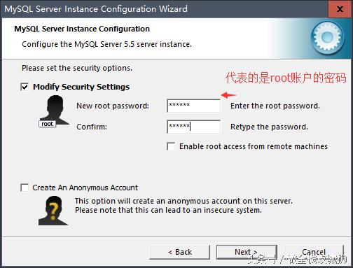Go Back to previous wizard page
Viewport: 353px width, 268px height.
point(179,252)
